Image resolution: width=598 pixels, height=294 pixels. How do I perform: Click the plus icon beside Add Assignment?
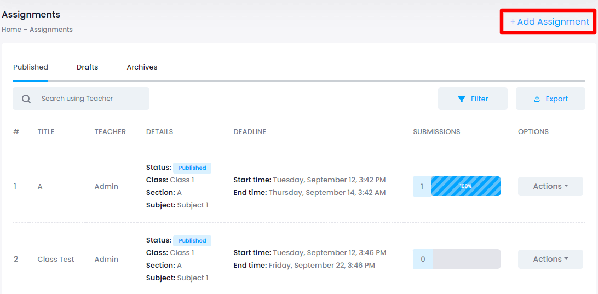[513, 22]
